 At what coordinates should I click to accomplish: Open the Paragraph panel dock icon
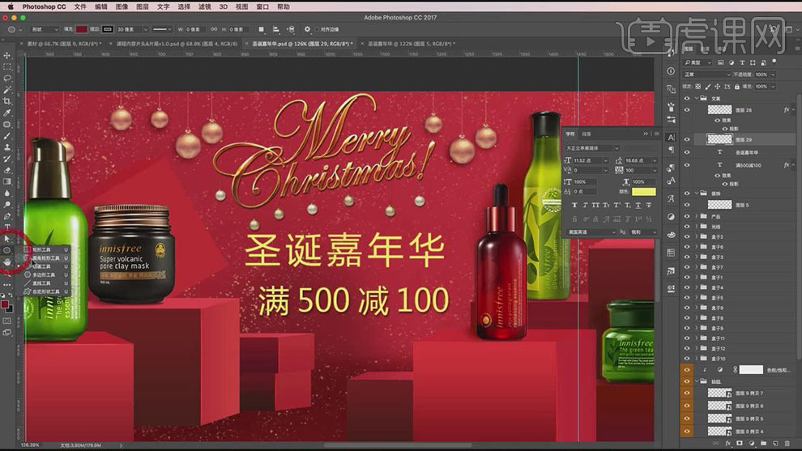tap(671, 150)
